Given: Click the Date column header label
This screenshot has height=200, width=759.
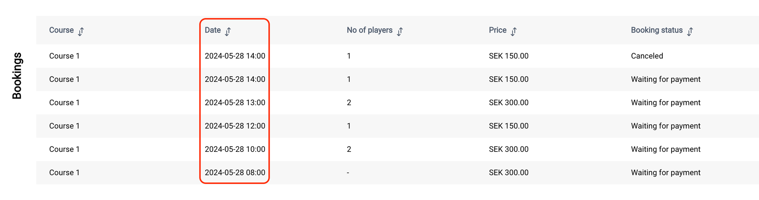Looking at the screenshot, I should [213, 30].
